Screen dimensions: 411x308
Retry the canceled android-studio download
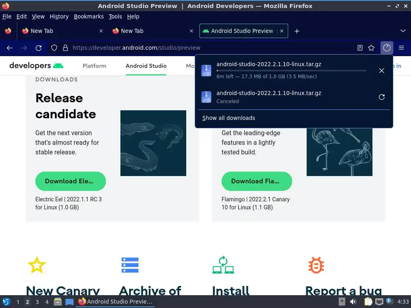pyautogui.click(x=382, y=97)
